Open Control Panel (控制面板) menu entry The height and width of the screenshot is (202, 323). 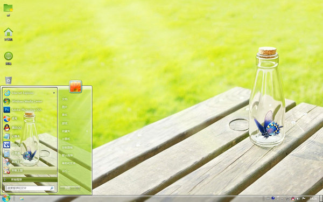pyautogui.click(x=67, y=148)
